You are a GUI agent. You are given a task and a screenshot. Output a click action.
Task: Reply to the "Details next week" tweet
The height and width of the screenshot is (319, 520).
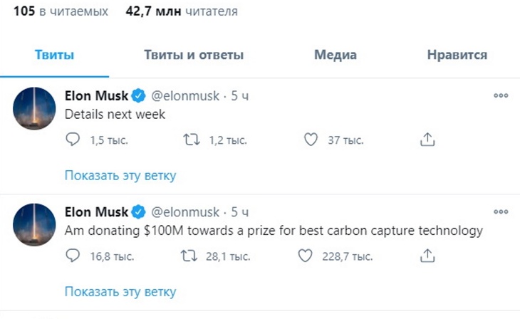click(x=73, y=140)
